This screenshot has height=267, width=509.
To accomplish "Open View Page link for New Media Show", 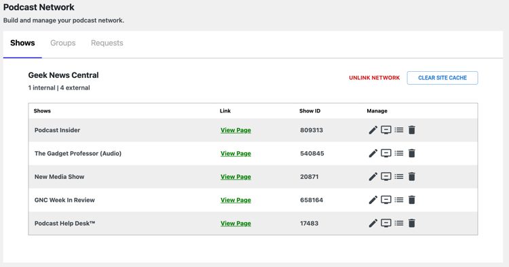I will 235,177.
